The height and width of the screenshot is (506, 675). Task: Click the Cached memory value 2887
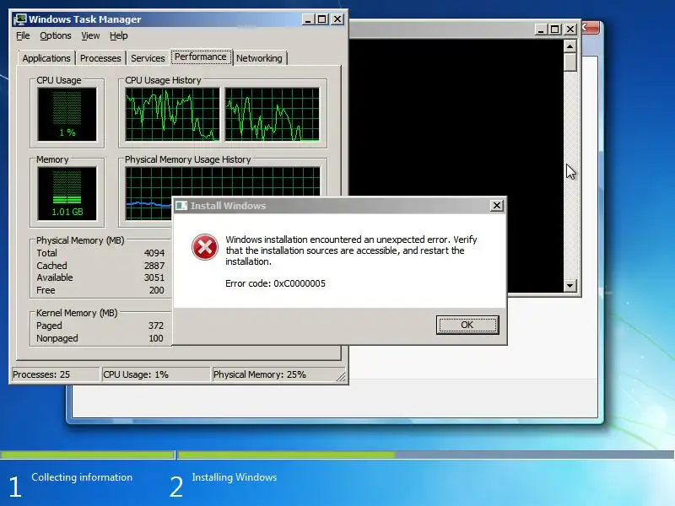click(x=154, y=266)
